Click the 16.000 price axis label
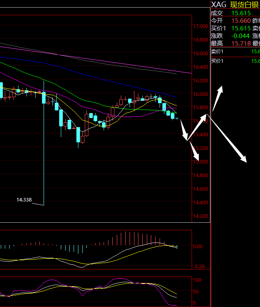This screenshot has height=307, width=260. tap(201, 94)
